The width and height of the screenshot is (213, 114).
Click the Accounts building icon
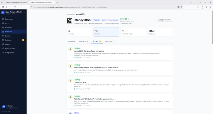[3, 32]
